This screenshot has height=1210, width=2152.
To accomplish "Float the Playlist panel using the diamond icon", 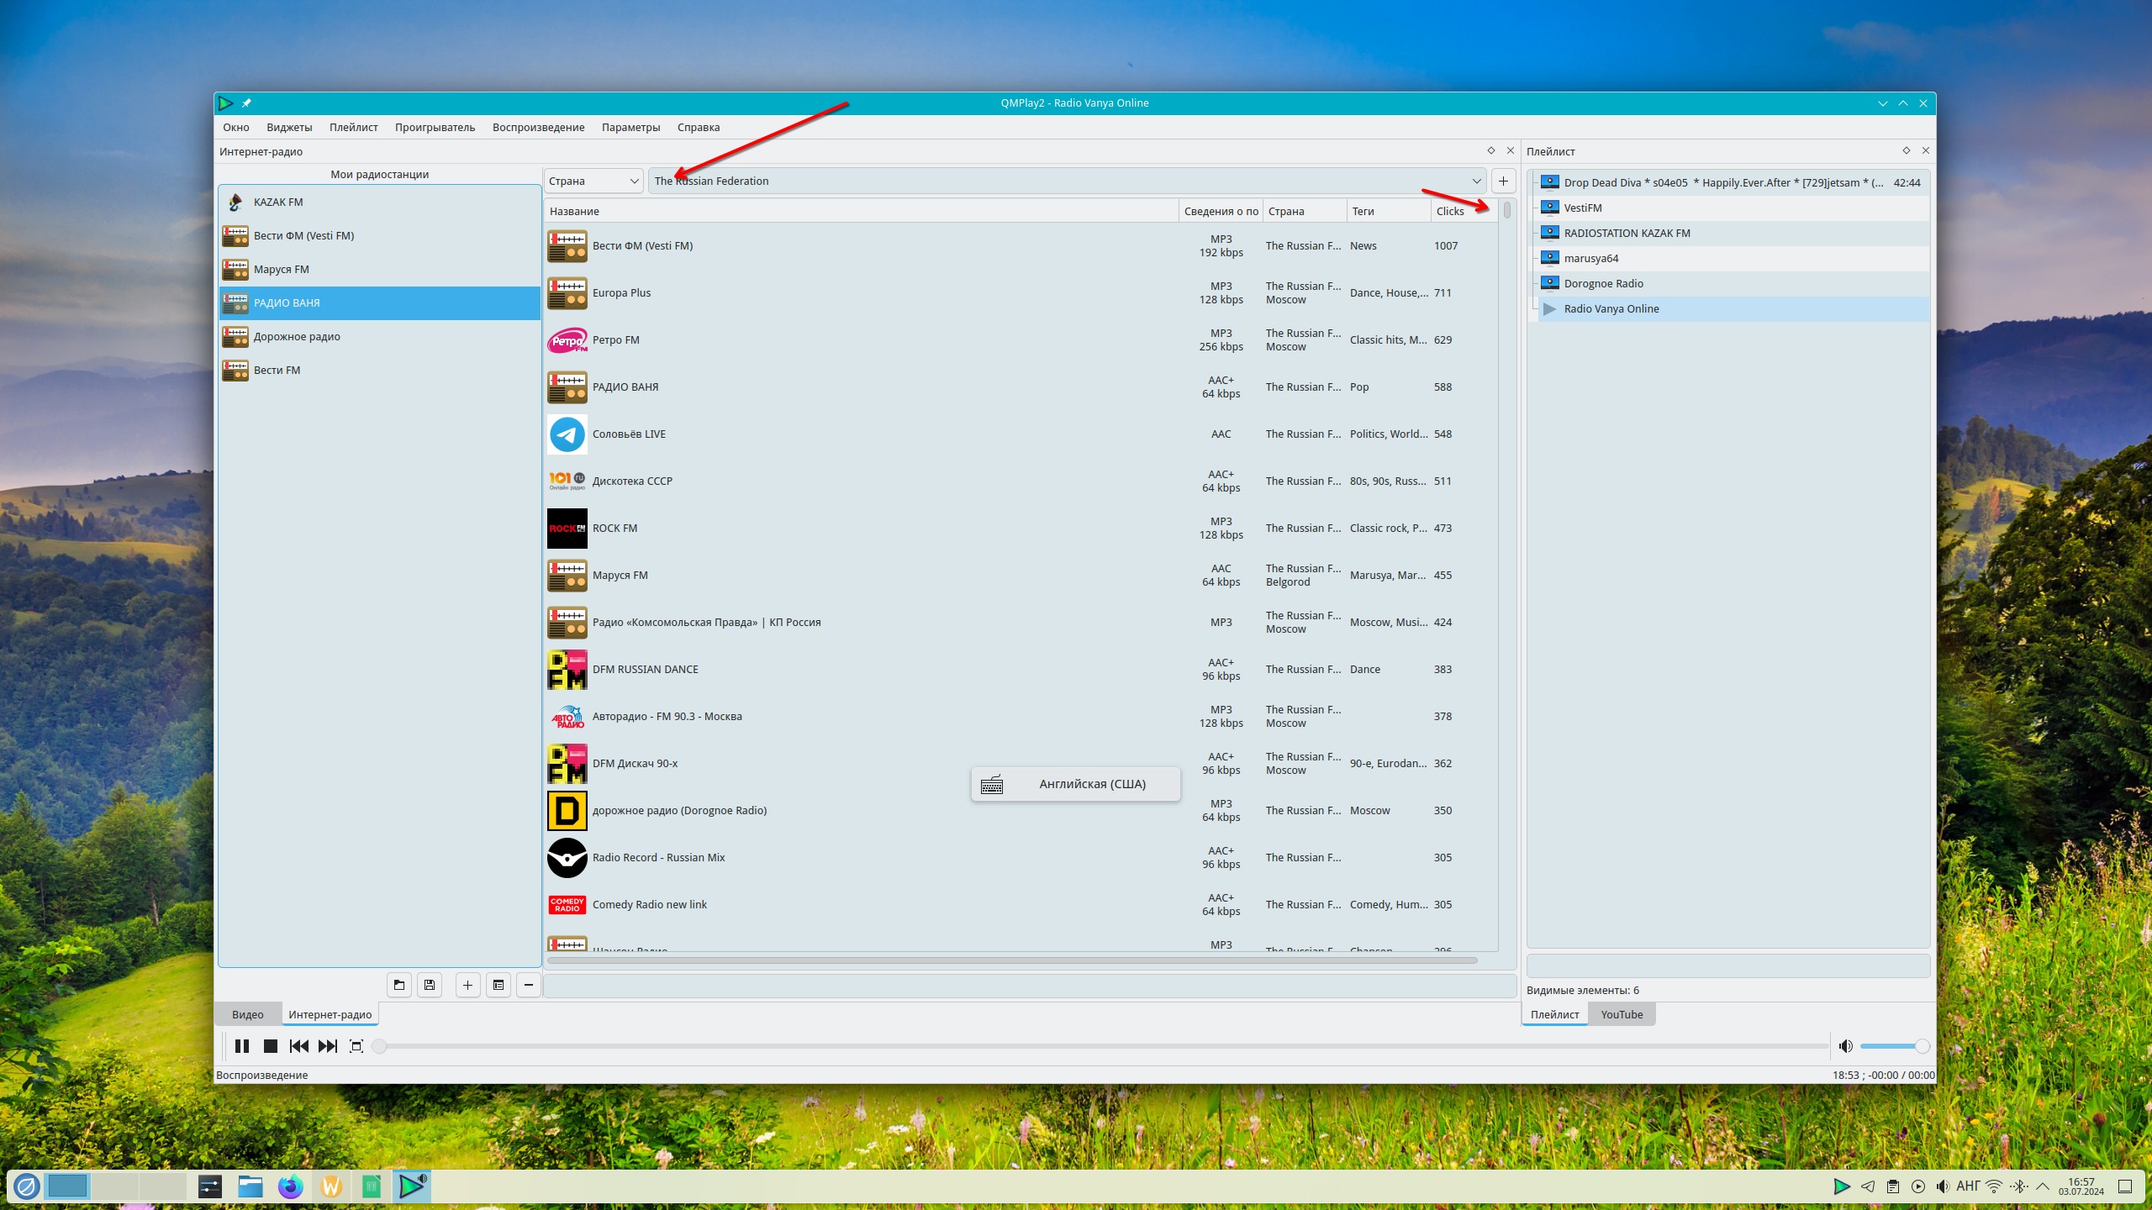I will click(1906, 150).
